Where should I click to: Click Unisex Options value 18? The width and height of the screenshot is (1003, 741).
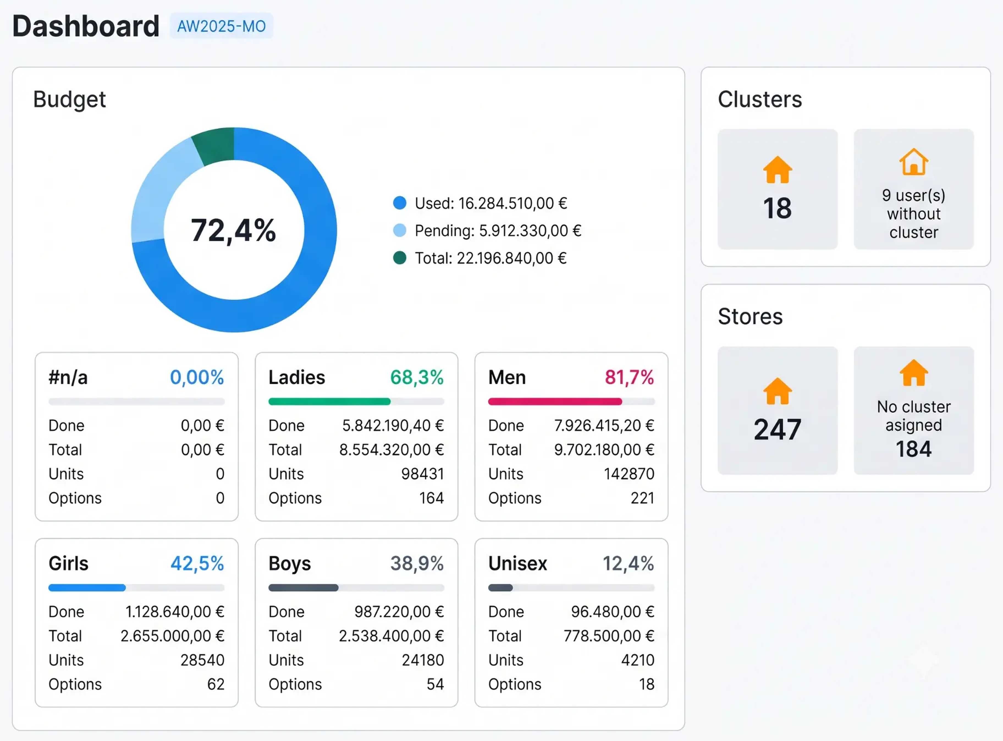[647, 684]
